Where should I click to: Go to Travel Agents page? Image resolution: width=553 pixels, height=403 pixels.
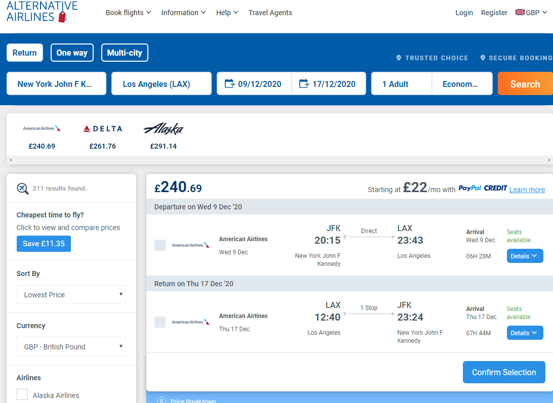pyautogui.click(x=270, y=13)
